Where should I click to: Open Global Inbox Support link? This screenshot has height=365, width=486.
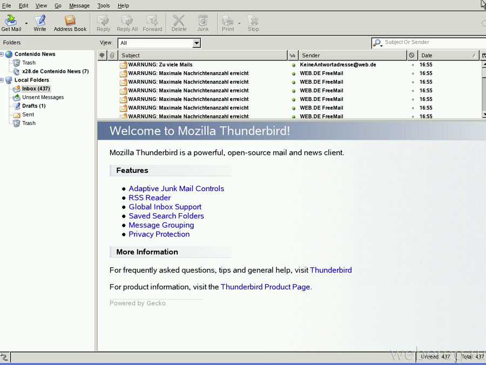coord(165,207)
